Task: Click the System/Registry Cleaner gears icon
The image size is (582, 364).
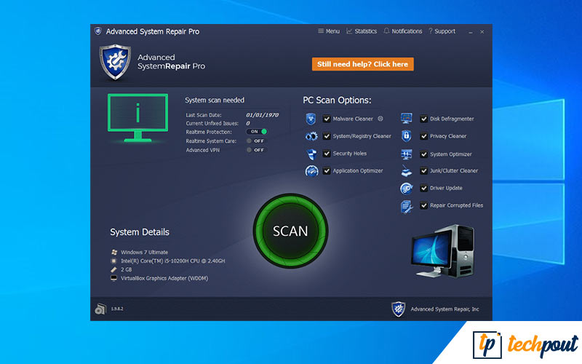Action: (311, 136)
